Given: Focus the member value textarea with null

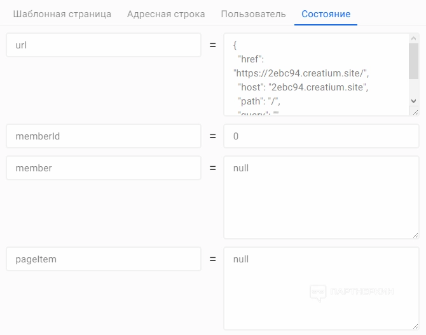Looking at the screenshot, I should (x=321, y=197).
